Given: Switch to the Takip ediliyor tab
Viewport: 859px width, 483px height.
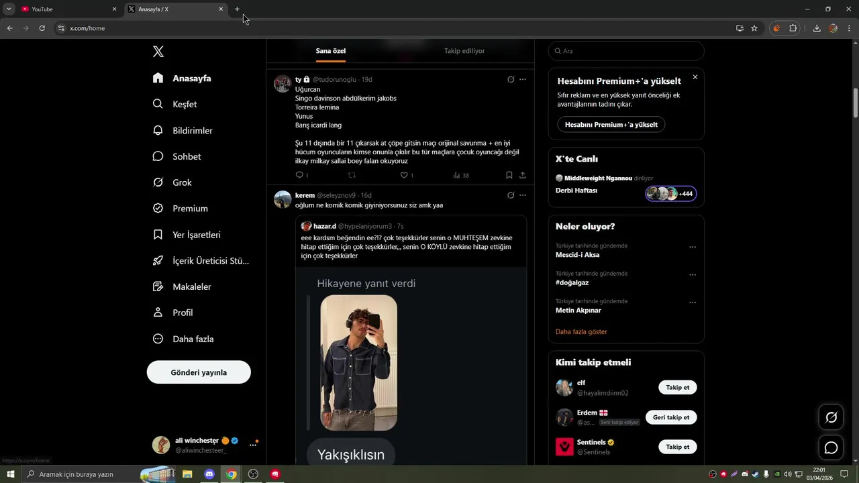Looking at the screenshot, I should point(464,51).
